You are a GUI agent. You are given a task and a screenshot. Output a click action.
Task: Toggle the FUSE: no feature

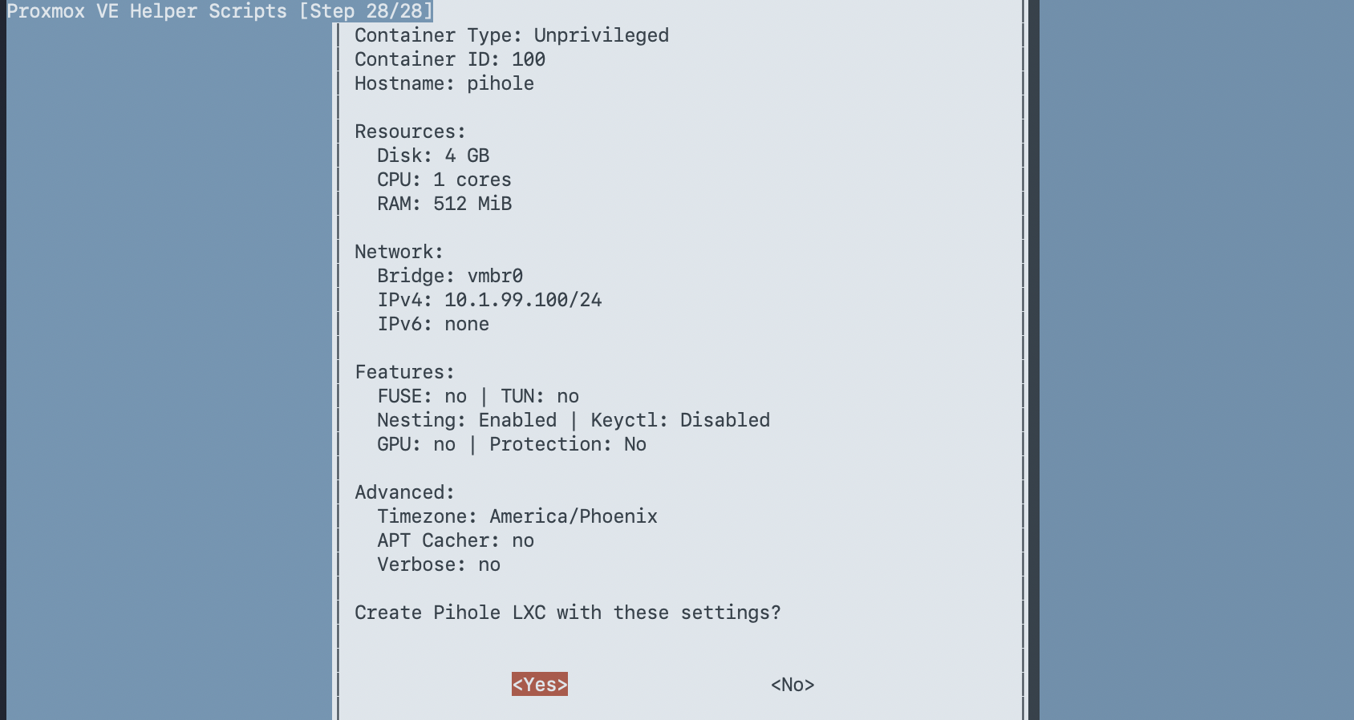(x=417, y=396)
